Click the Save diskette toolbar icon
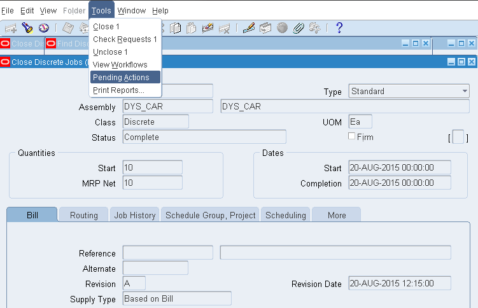 click(x=68, y=28)
